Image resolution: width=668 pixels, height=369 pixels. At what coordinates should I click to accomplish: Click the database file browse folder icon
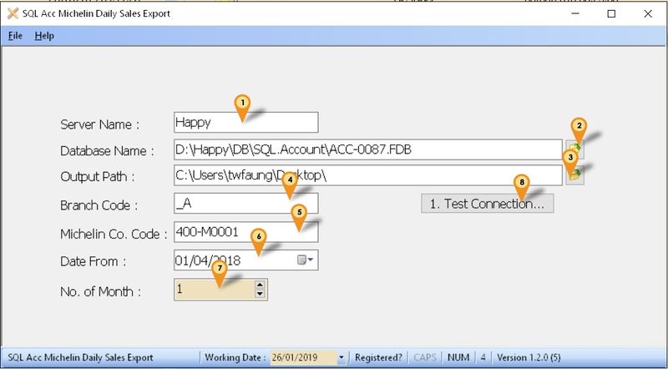pyautogui.click(x=574, y=150)
